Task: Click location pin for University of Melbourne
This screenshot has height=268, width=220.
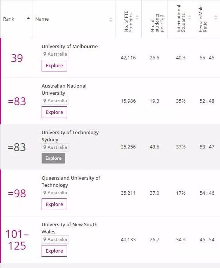Action: click(45, 54)
